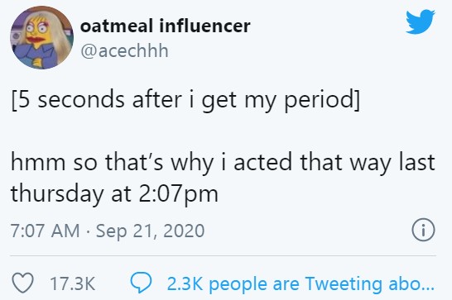Click the word 'Tweeting' in the blue link
This screenshot has height=300, width=452.
(344, 283)
